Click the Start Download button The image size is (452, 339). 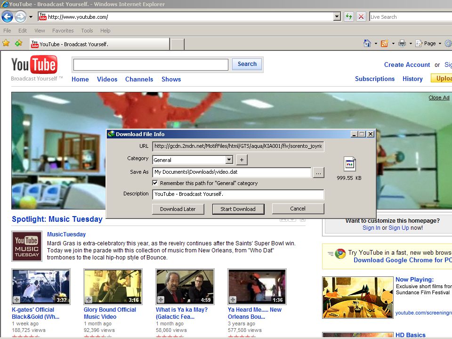[x=238, y=209]
